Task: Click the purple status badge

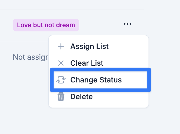Action: click(46, 25)
